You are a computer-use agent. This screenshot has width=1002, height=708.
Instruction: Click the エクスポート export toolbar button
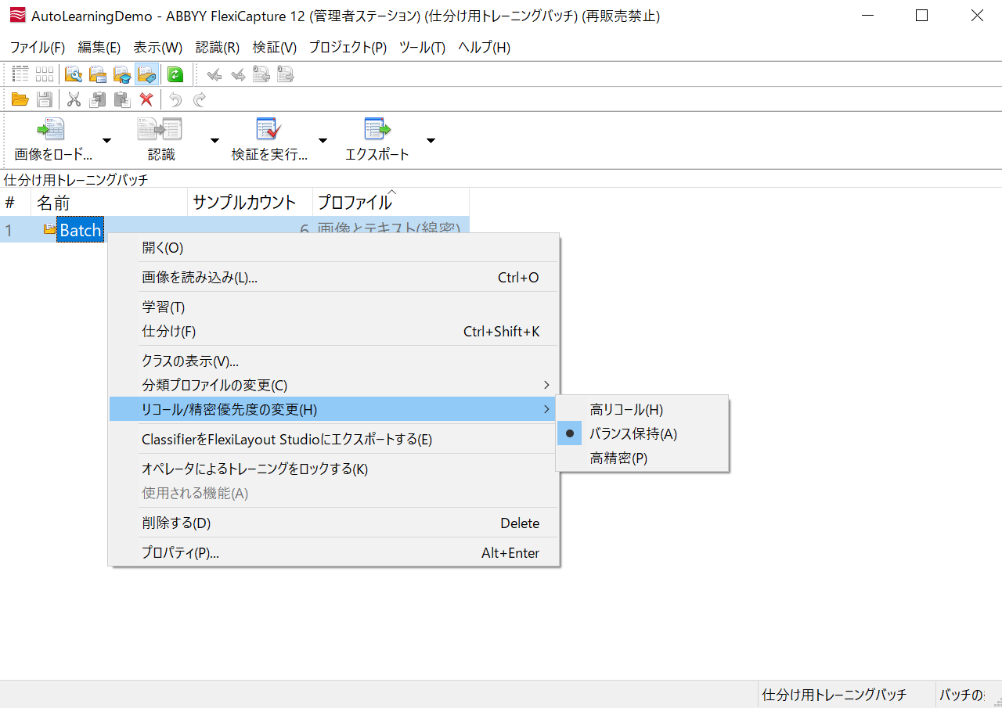pos(377,139)
